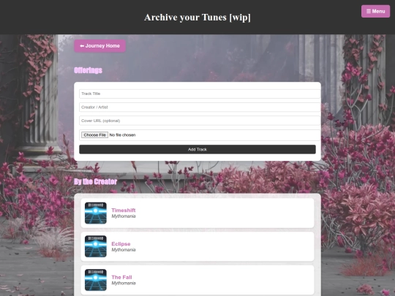Click the Archive your Tunes [wip] title

coord(197,18)
